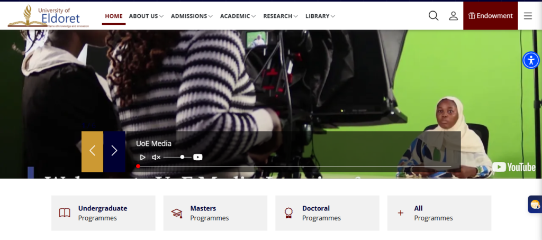542x240 pixels.
Task: Click the Endowment button
Action: [x=490, y=16]
